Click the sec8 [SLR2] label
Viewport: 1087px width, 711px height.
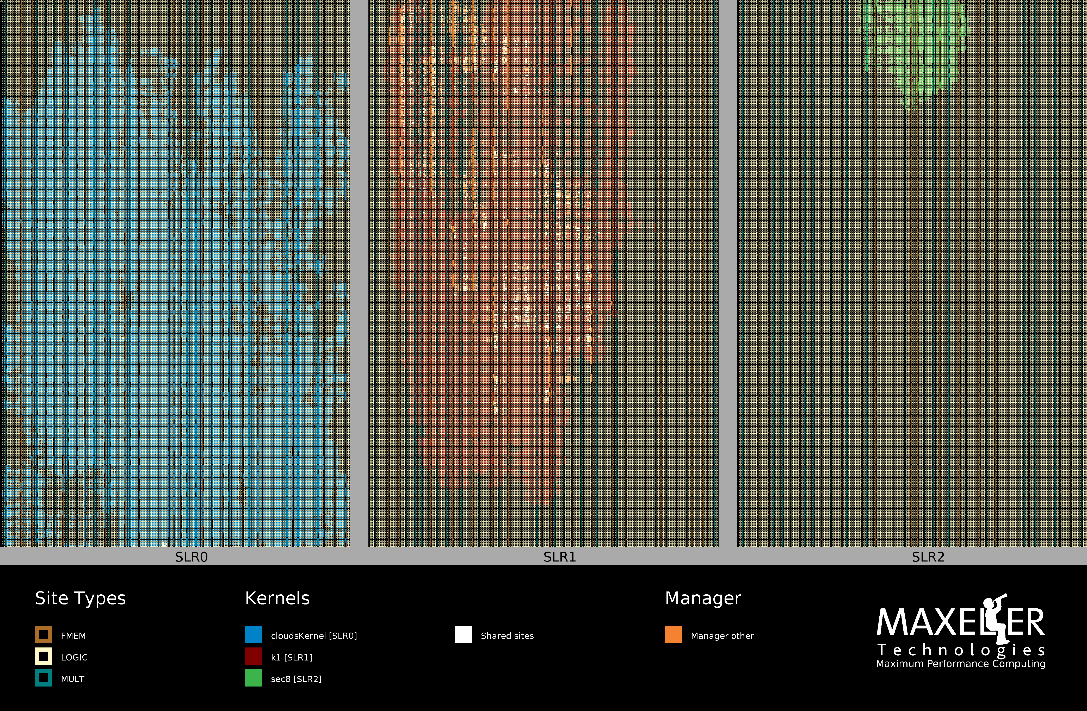[296, 679]
